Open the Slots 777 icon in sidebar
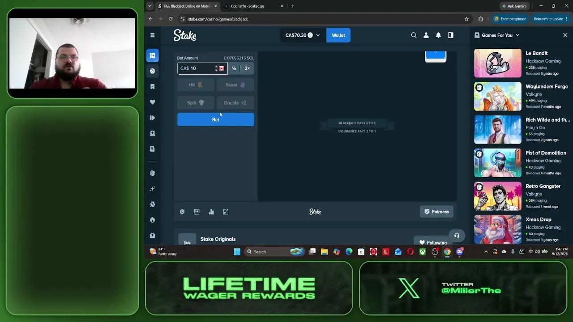 pos(152,204)
